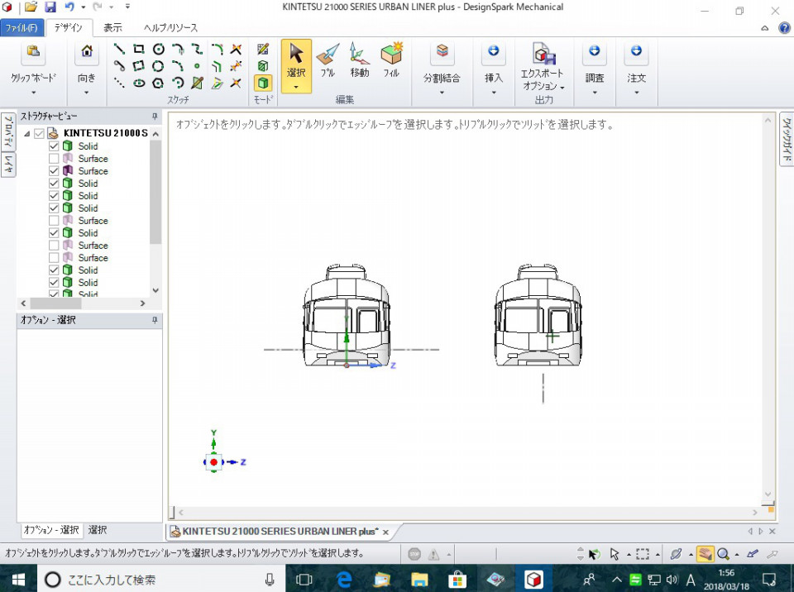Screen dimensions: 794x592
Task: Open the ファイル(F) menu
Action: (22, 28)
